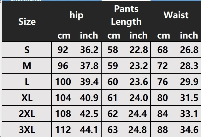201x137 pixels.
Task: Click the Pants Length header
Action: coord(126,15)
